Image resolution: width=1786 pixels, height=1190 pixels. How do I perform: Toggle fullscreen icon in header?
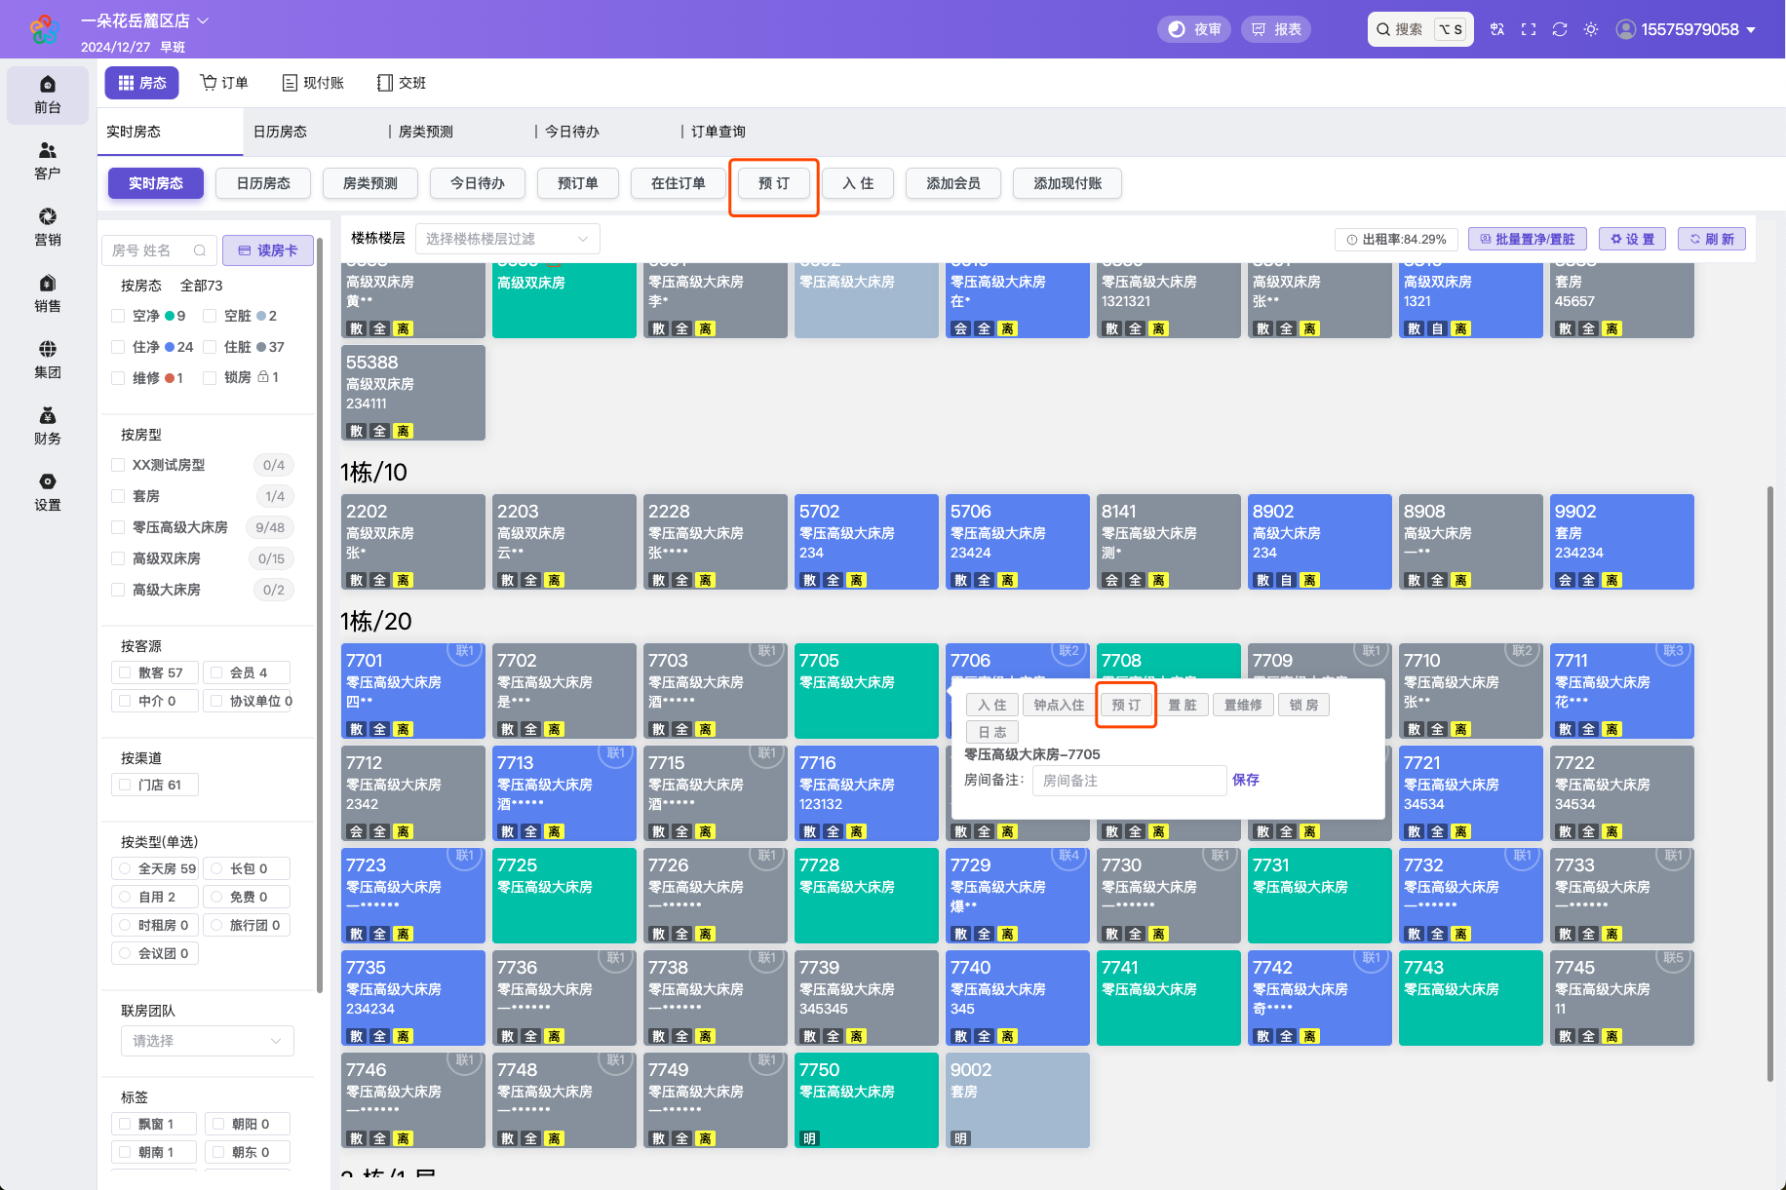1529,29
